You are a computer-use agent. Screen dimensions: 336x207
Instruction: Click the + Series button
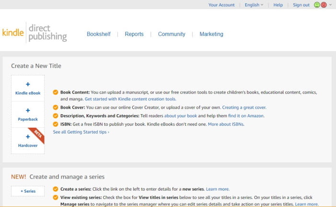28,191
